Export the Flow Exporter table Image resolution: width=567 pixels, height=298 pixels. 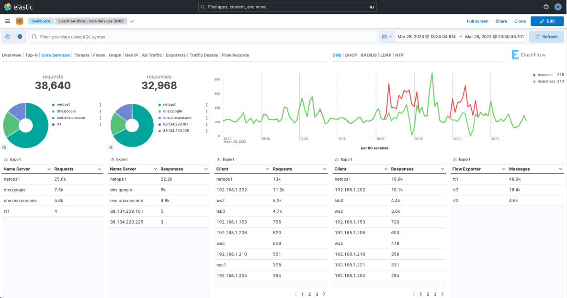coord(462,159)
